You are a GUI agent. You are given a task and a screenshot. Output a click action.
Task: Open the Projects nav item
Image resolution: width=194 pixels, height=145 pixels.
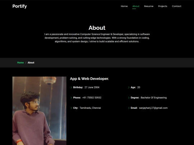[x=163, y=6]
